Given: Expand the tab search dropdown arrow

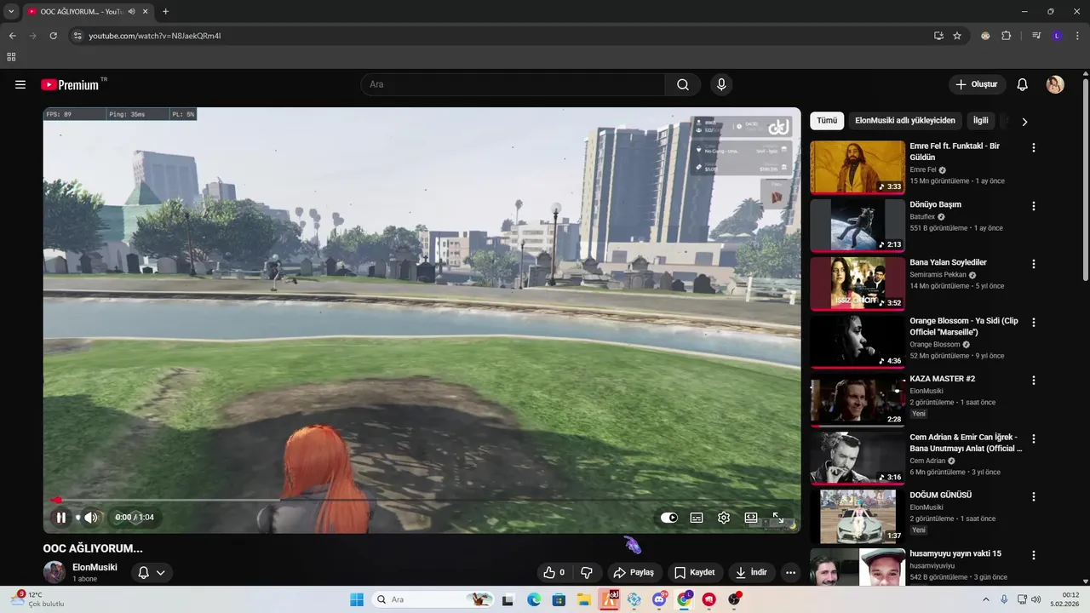Looking at the screenshot, I should point(11,12).
